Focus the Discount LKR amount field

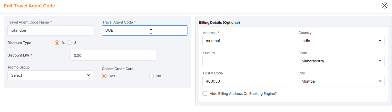[x=113, y=55]
